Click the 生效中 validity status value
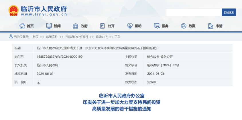This screenshot has width=242, height=120. 152,82
